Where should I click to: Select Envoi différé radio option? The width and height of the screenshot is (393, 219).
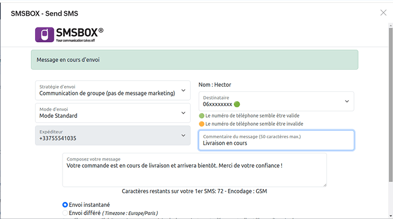click(x=65, y=213)
